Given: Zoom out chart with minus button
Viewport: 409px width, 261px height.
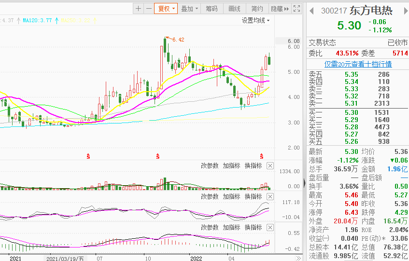Looking at the screenshot, I should click(x=149, y=9).
